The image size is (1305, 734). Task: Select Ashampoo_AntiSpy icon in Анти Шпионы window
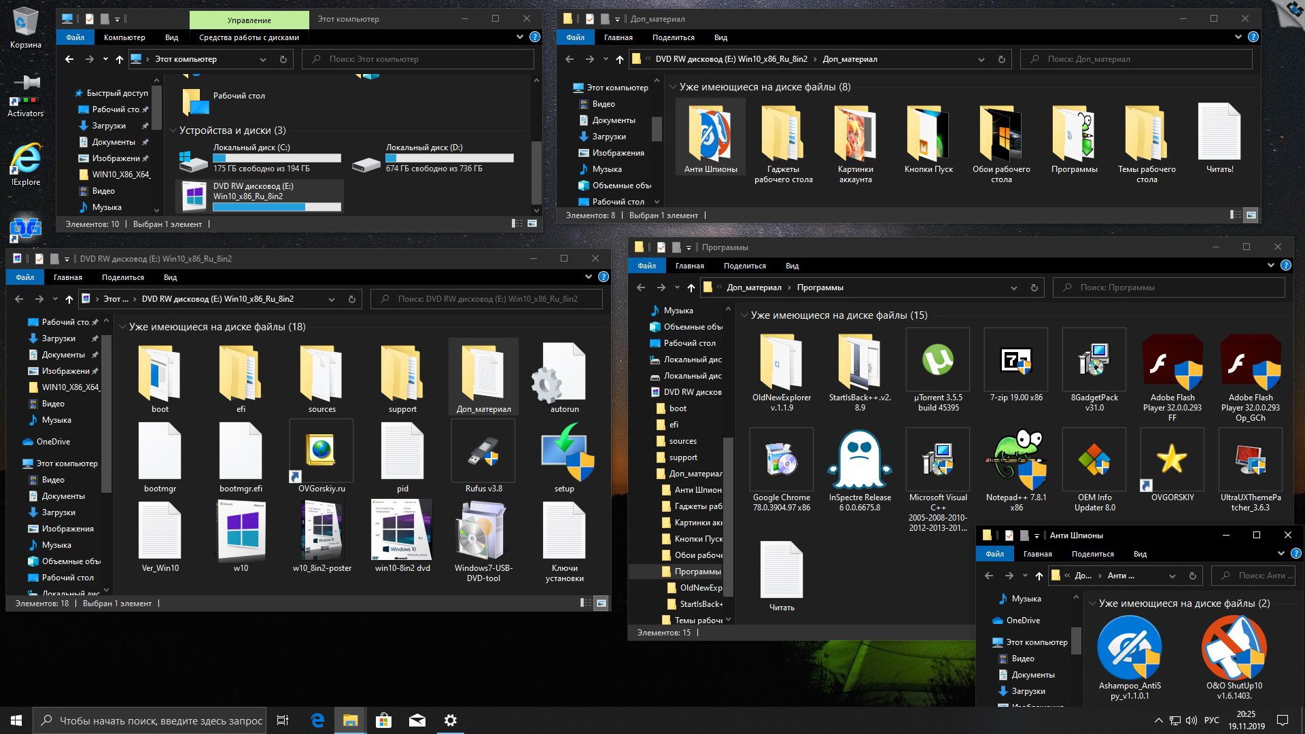(x=1130, y=648)
